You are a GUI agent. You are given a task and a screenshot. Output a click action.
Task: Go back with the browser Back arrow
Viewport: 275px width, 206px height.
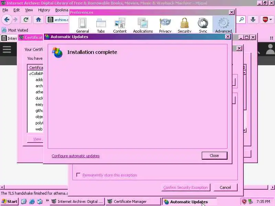[x=7, y=20]
